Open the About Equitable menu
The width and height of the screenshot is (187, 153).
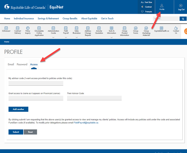click(89, 19)
